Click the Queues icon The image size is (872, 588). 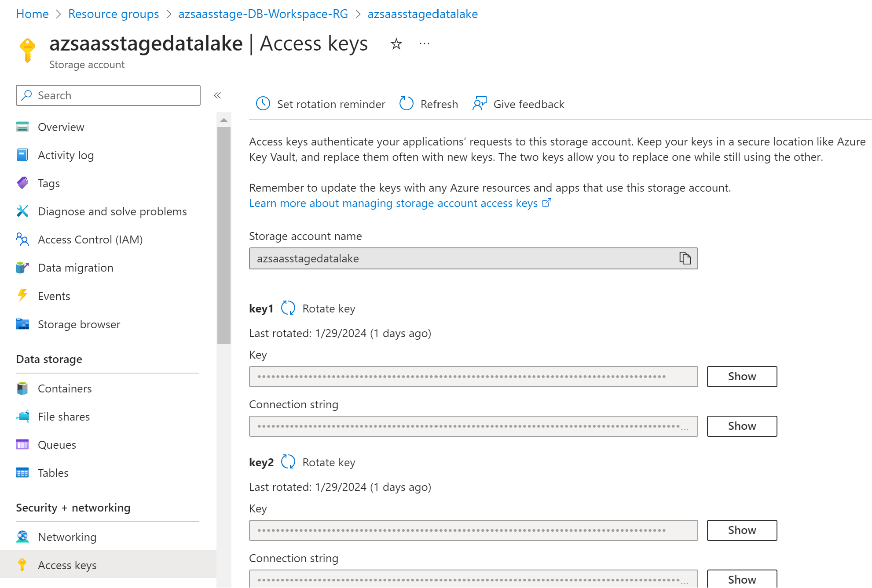pos(22,445)
